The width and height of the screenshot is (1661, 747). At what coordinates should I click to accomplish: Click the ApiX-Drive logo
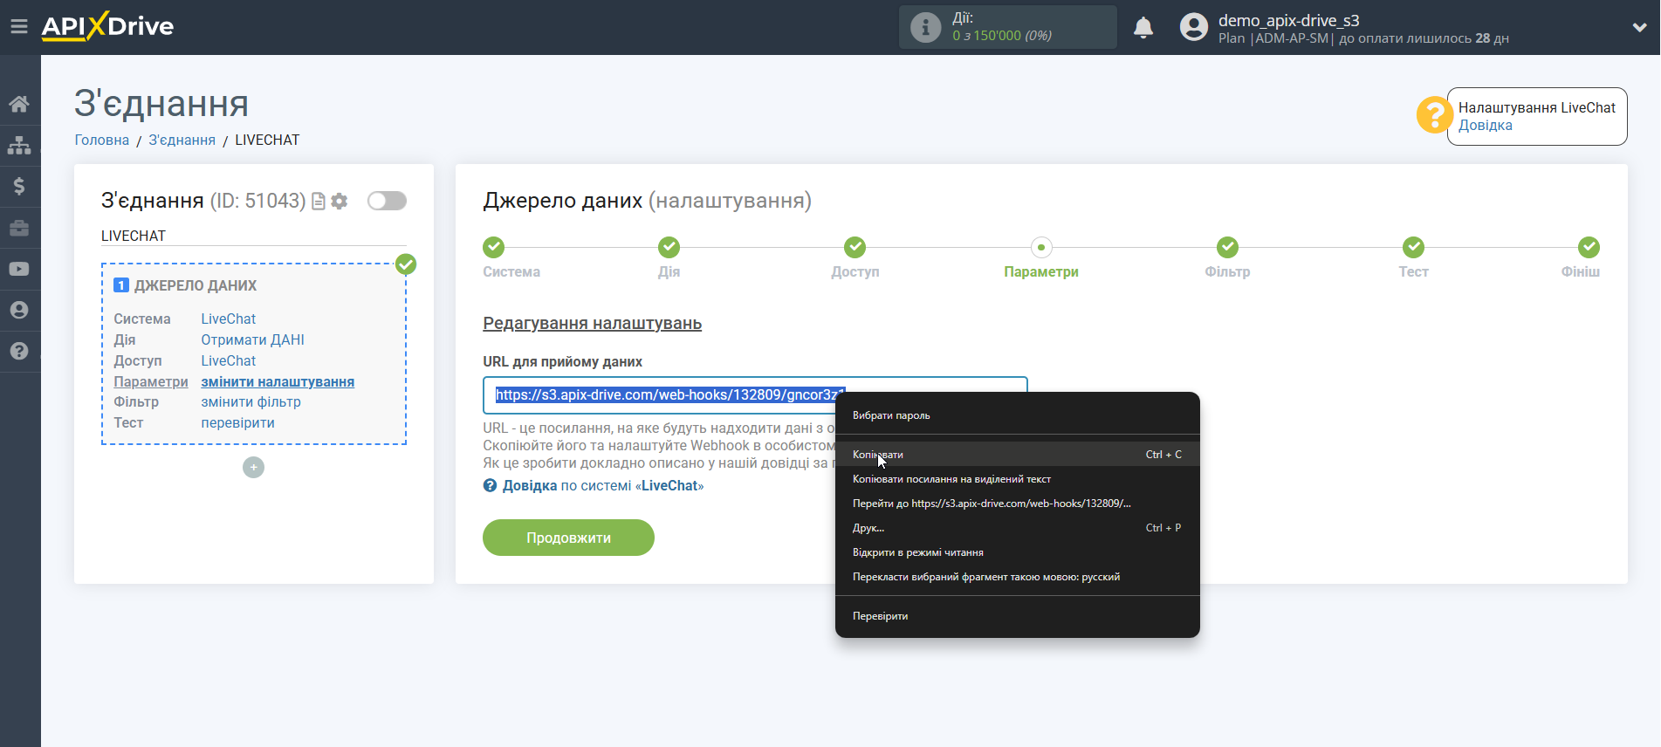tap(107, 27)
